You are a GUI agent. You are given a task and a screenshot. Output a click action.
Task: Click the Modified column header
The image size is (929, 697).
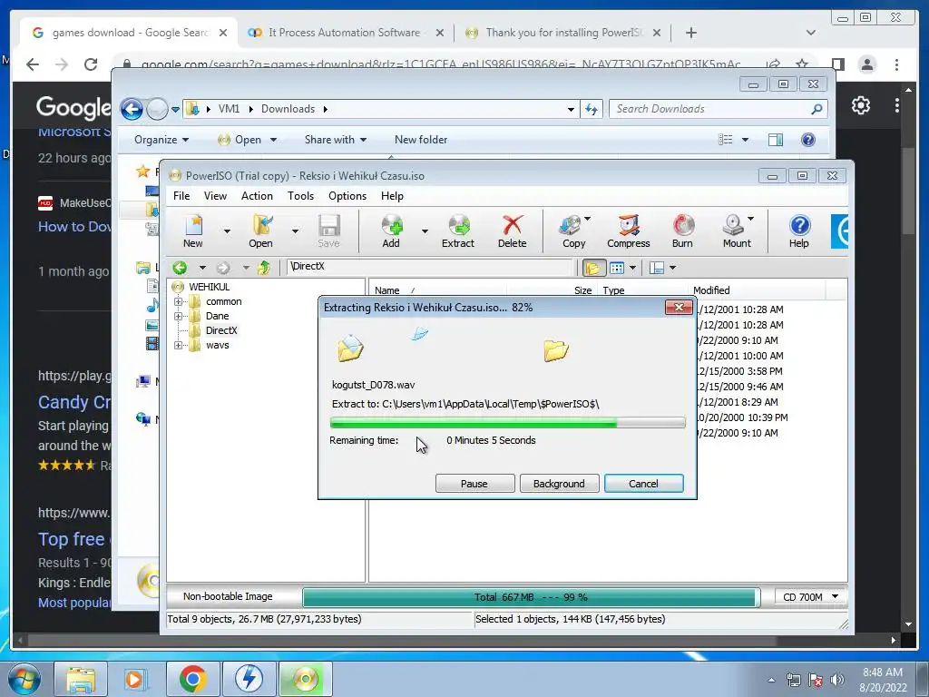coord(758,290)
